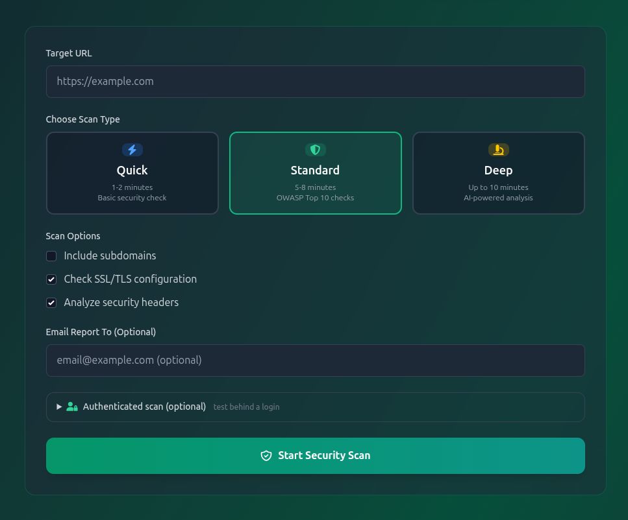The image size is (628, 520).
Task: Click the 'Analyze security headers' label
Action: [x=121, y=302]
